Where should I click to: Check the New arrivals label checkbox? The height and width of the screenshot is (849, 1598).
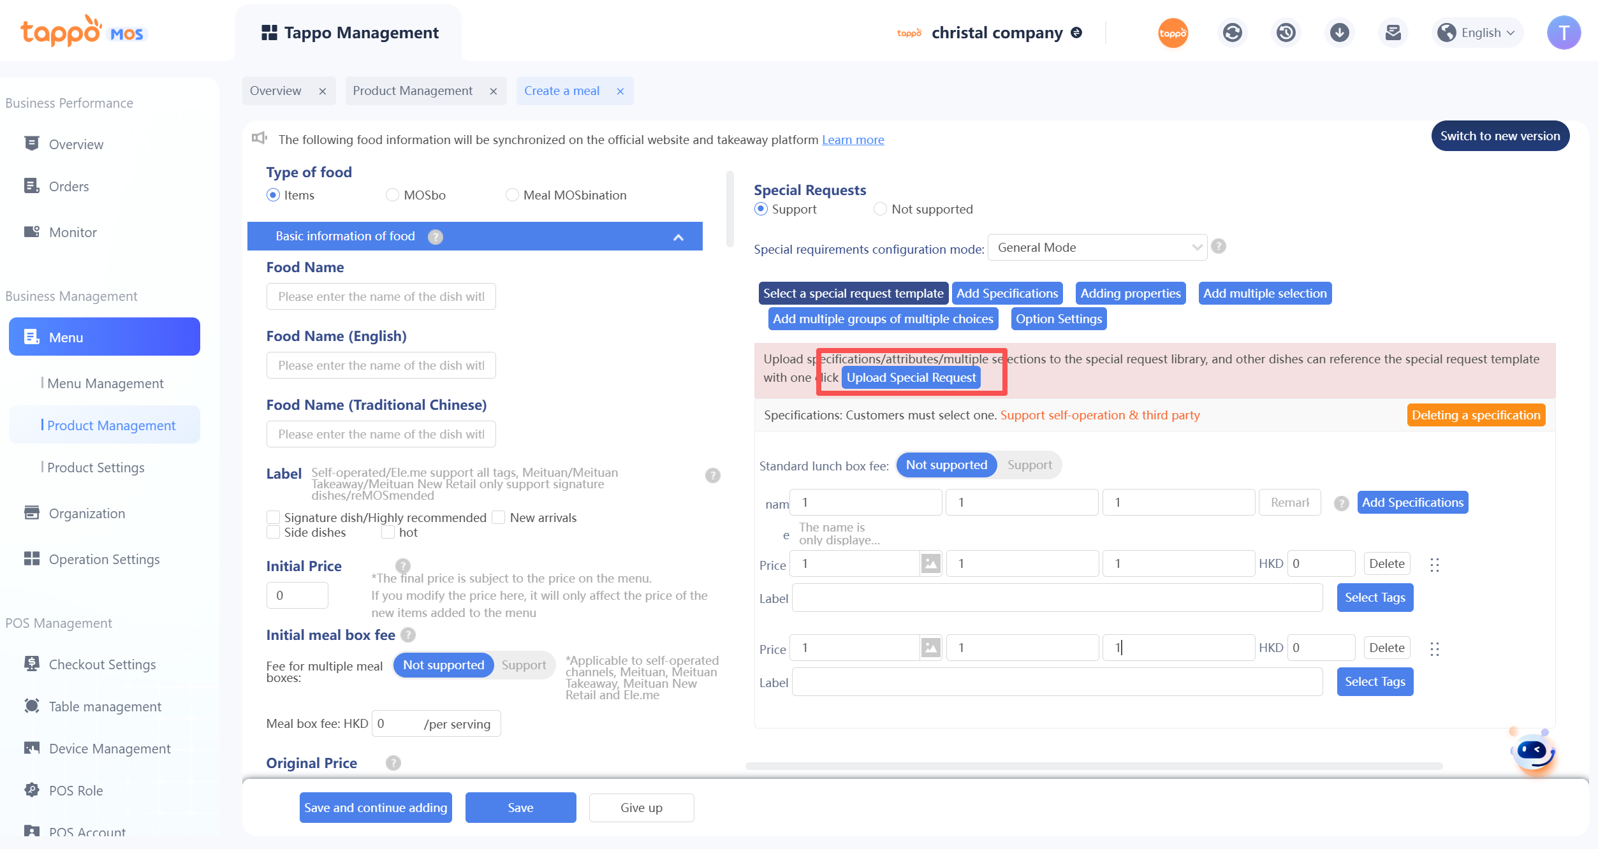[x=499, y=518]
